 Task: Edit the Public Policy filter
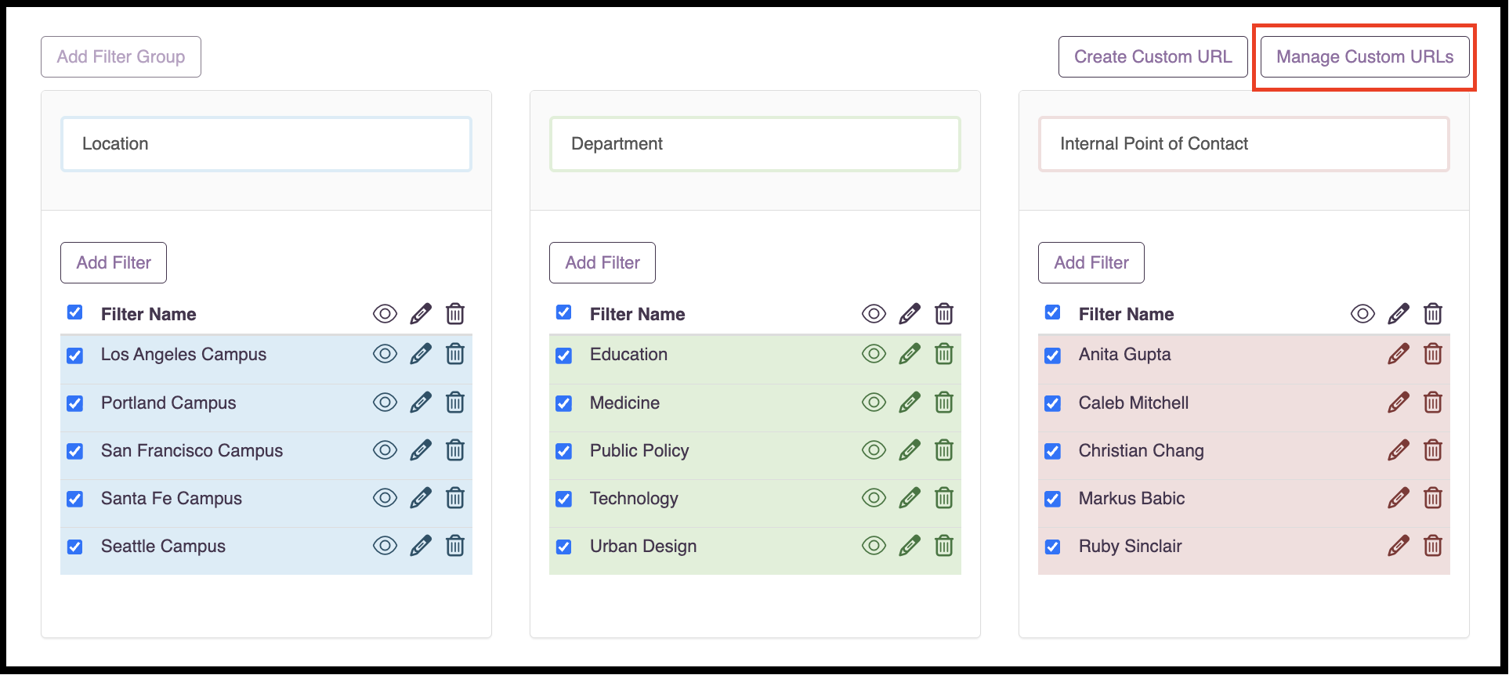[910, 450]
